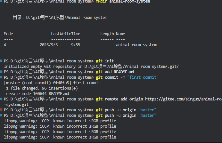Click 'create mode 100644 README.md' line
The image size is (222, 143).
coord(37,94)
